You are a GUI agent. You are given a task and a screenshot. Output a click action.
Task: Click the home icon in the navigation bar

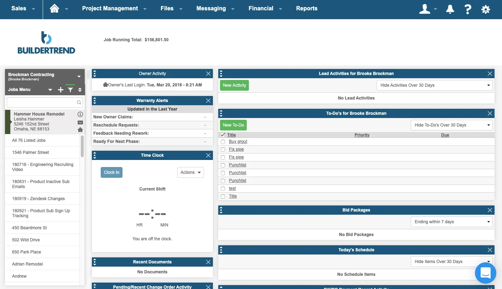coord(54,9)
